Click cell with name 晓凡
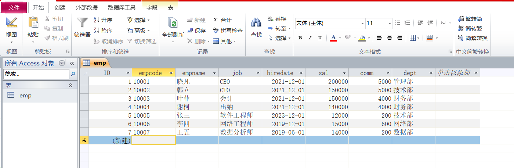Image resolution: width=514 pixels, height=168 pixels. tap(197, 81)
